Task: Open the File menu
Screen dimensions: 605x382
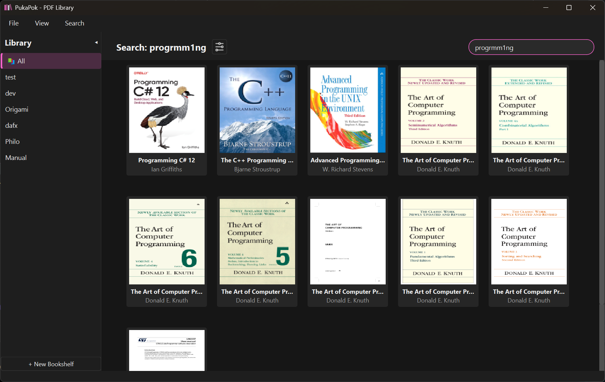Action: coord(14,23)
